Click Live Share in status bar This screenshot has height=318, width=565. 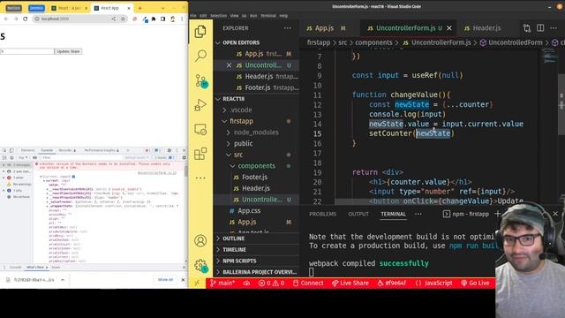350,283
